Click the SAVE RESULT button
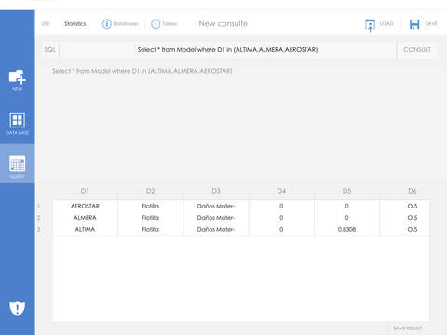This screenshot has width=447, height=335. click(x=408, y=328)
